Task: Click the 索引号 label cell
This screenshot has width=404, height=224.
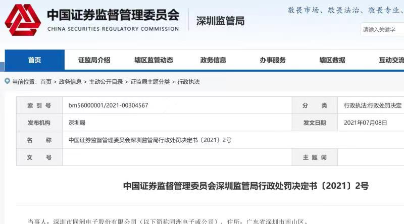Action: (39, 105)
